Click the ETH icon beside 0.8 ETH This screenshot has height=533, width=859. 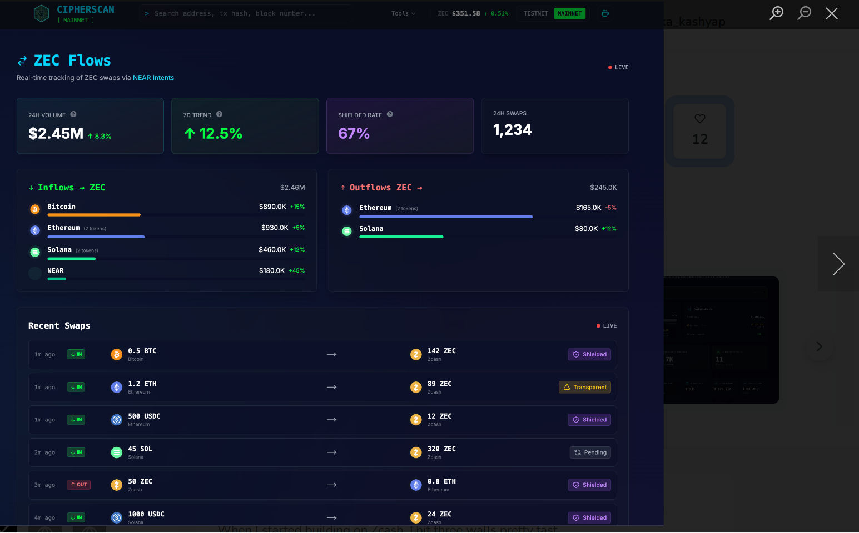(416, 485)
